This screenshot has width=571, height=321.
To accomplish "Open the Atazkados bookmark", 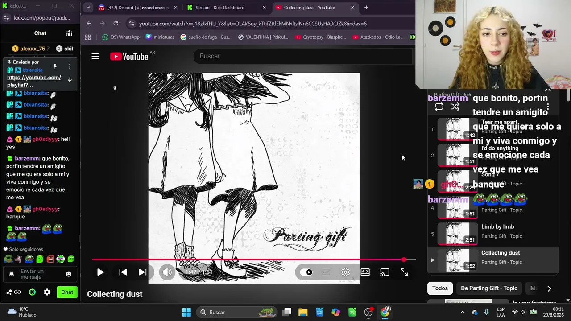I will (377, 37).
